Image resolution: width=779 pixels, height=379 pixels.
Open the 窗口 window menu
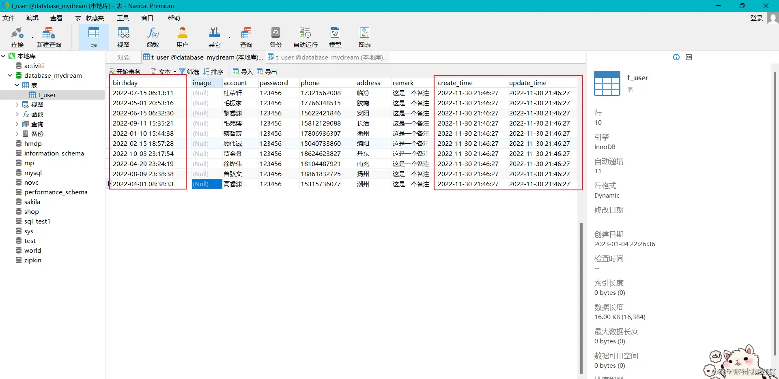[x=147, y=18]
